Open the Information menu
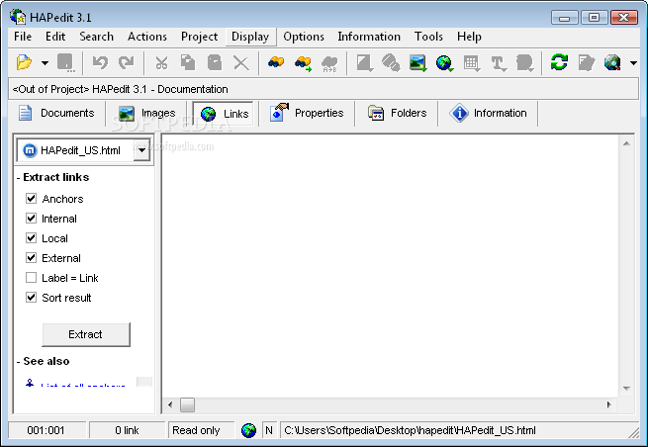648x447 pixels. pyautogui.click(x=369, y=37)
